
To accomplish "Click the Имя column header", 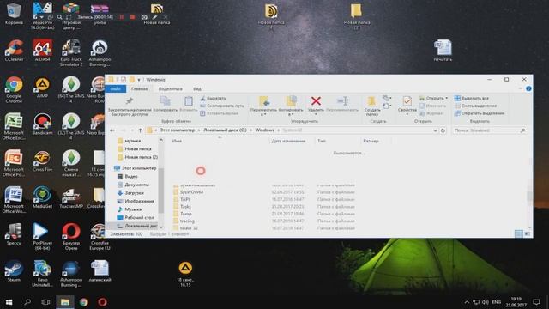I will pyautogui.click(x=177, y=141).
